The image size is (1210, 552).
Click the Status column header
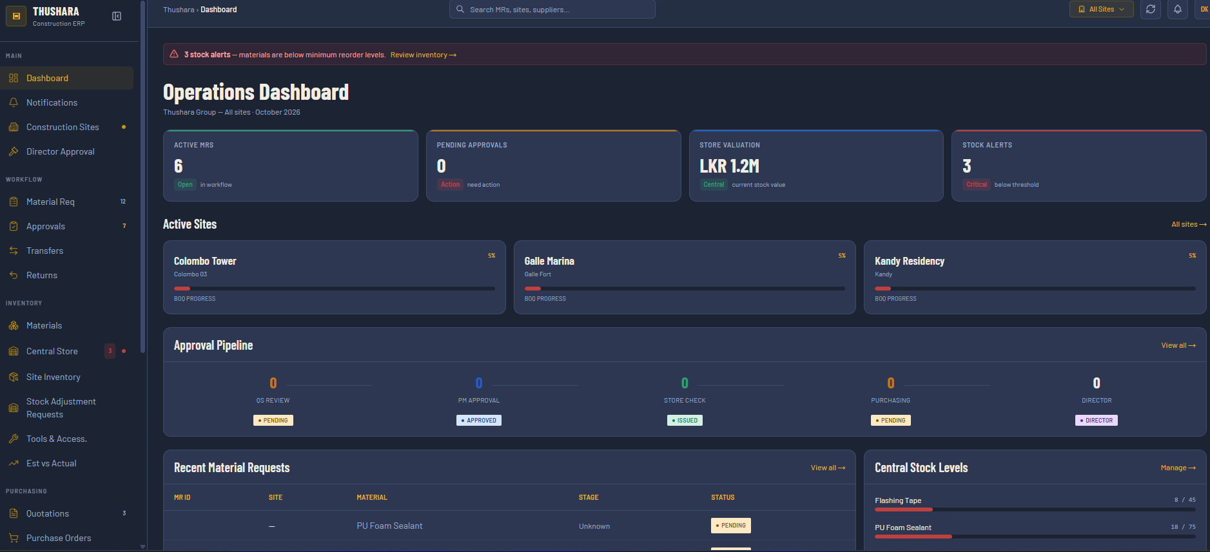click(x=723, y=497)
